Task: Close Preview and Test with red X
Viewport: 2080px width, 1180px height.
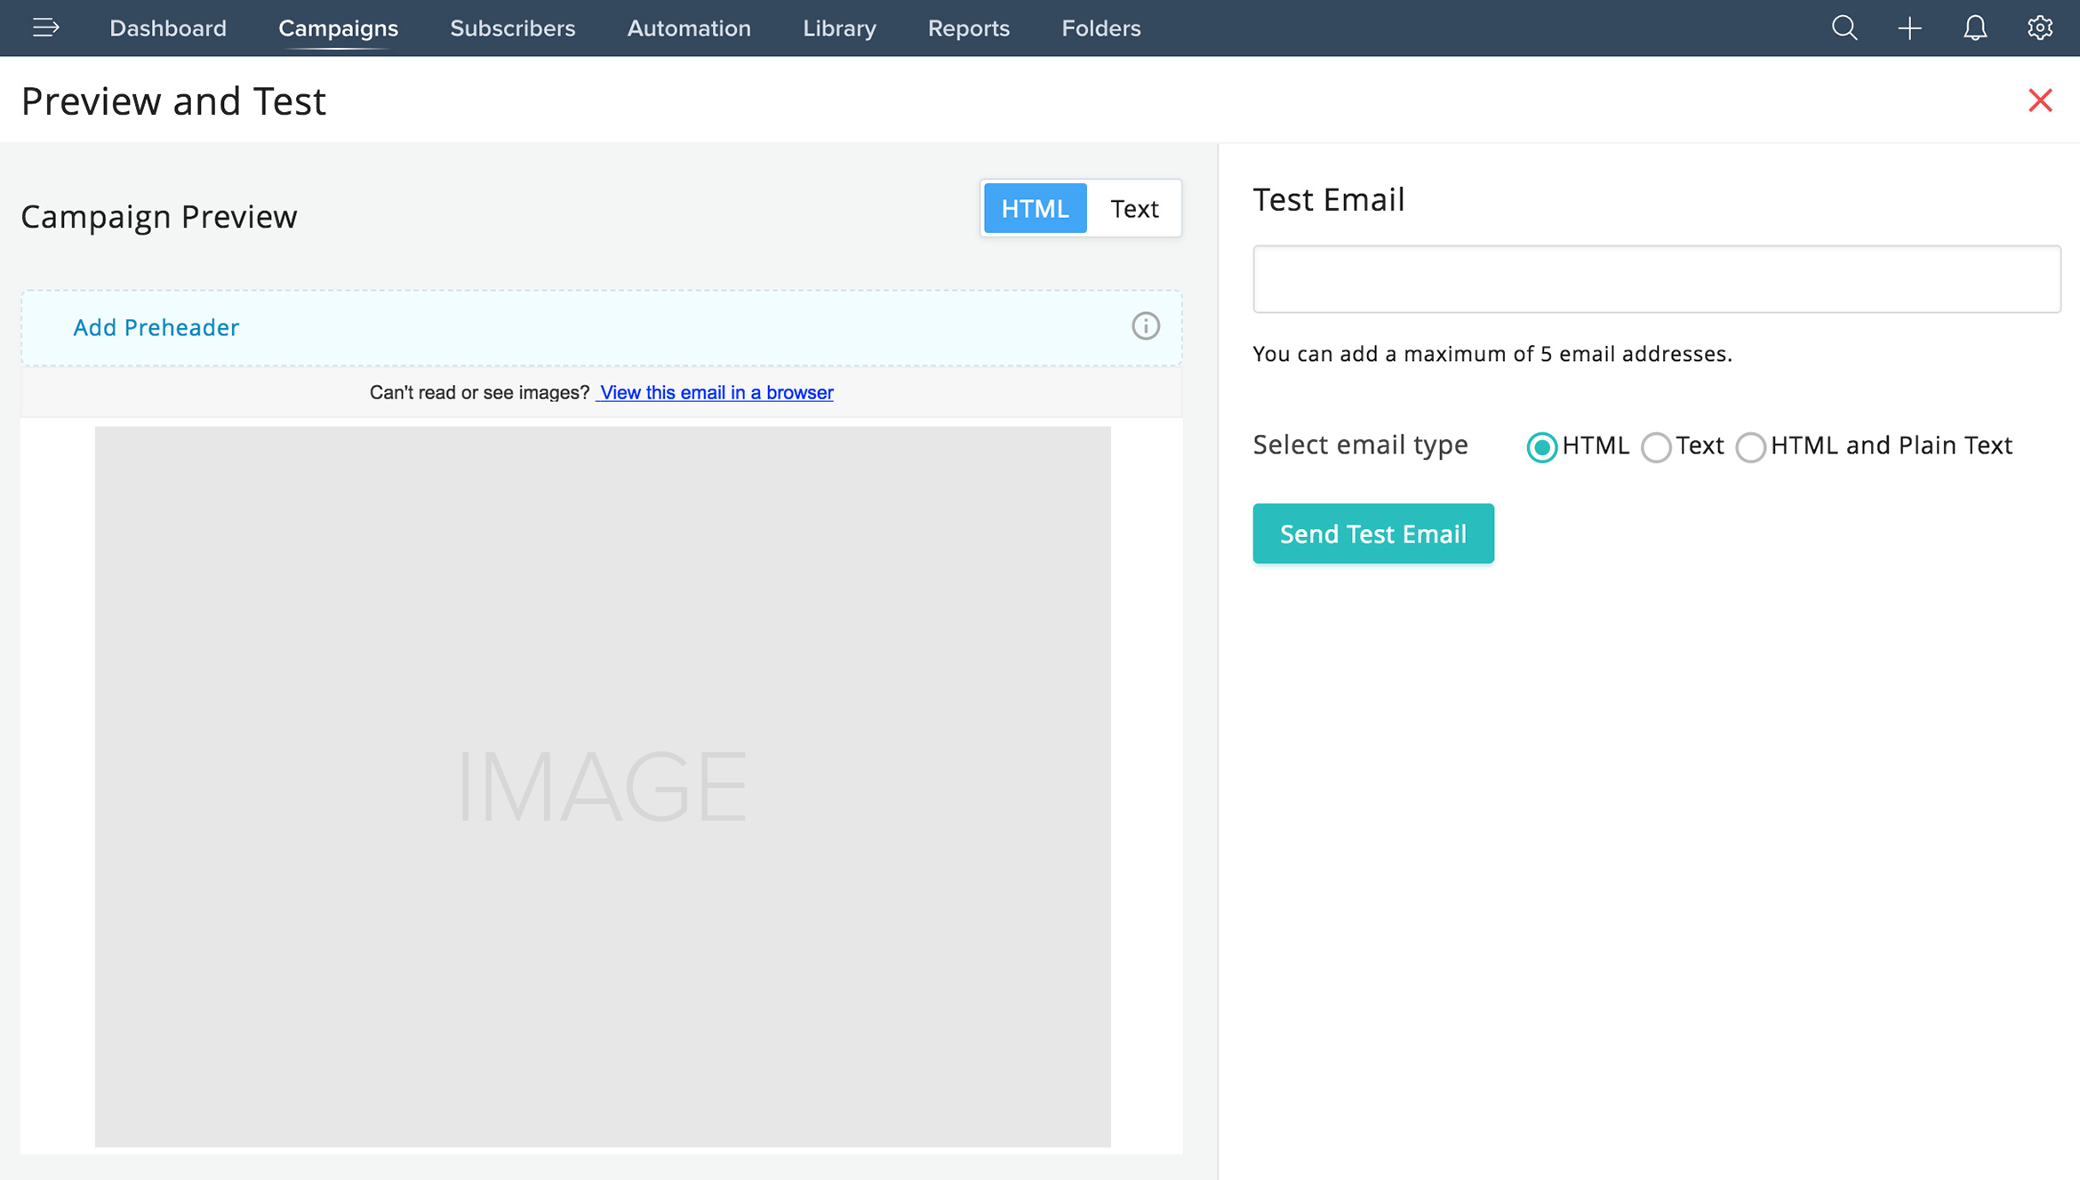Action: (x=2040, y=100)
